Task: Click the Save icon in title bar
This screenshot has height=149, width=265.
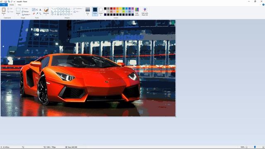Action: [5, 2]
